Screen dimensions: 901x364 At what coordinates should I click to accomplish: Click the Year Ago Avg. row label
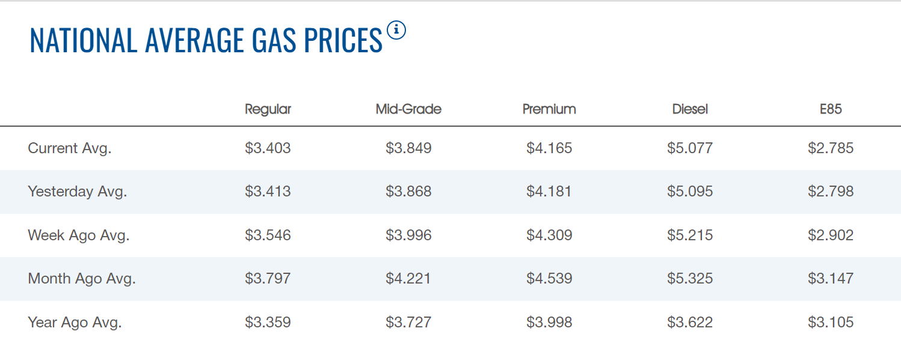click(75, 323)
